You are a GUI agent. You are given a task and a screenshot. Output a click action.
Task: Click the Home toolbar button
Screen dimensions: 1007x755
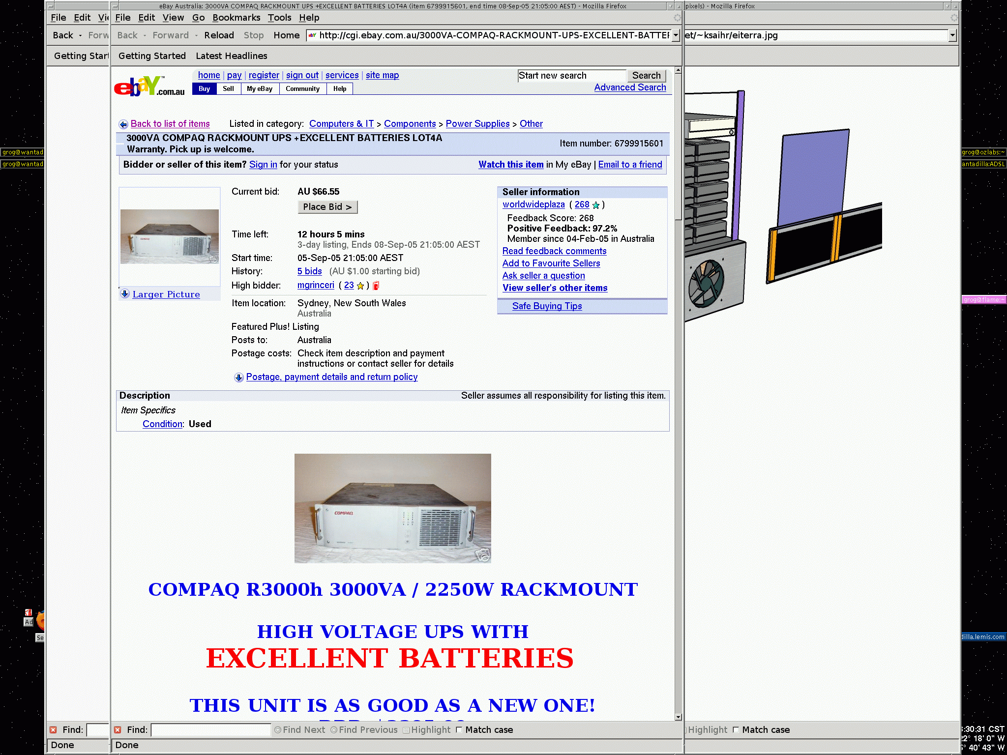[x=287, y=35]
